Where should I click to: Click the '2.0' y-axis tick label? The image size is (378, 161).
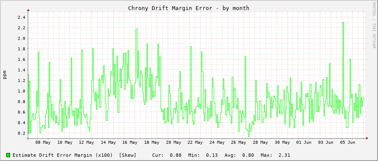[21, 38]
